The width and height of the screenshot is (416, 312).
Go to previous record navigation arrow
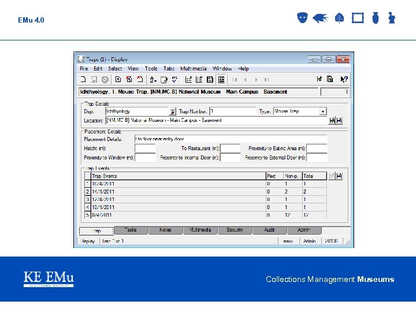click(x=246, y=80)
